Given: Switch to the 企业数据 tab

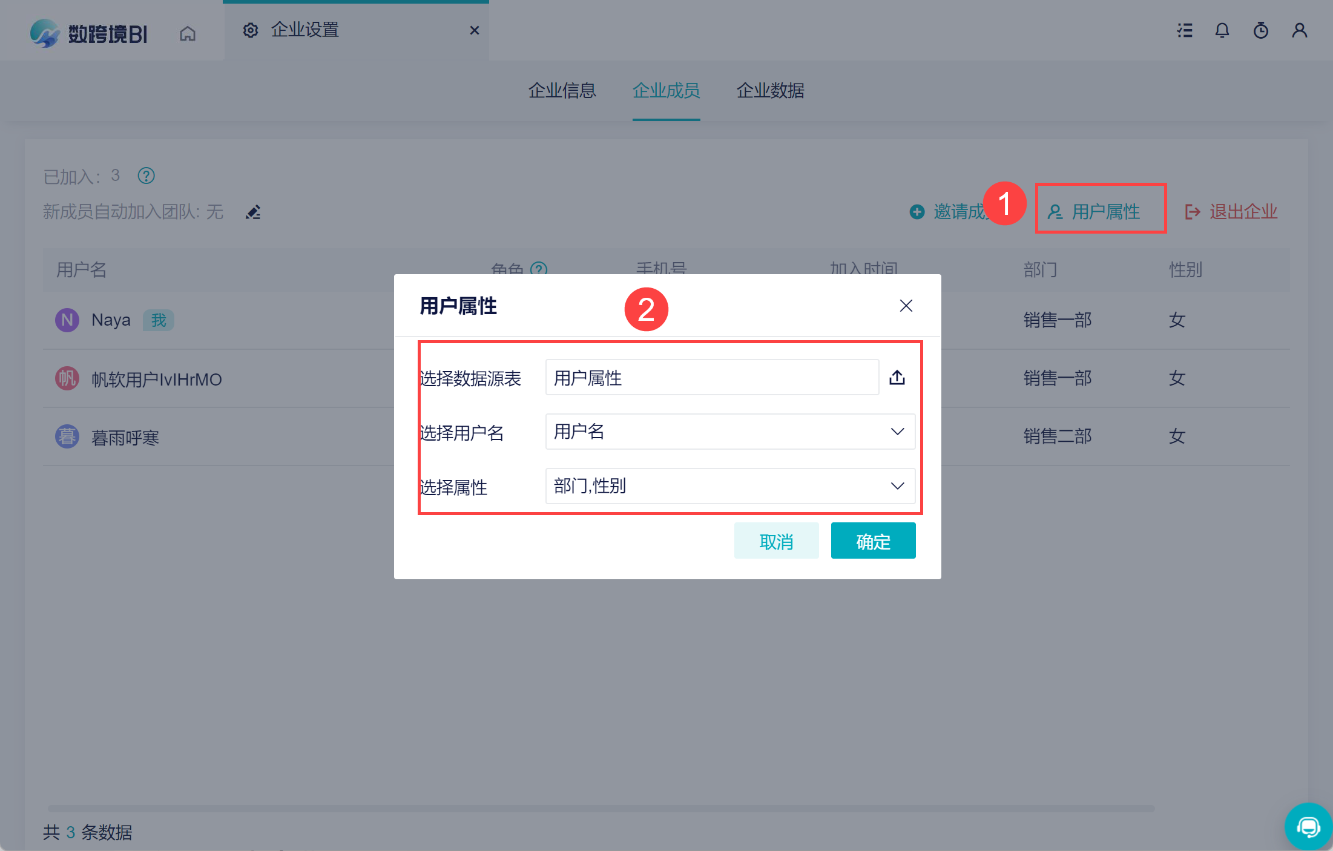Looking at the screenshot, I should (770, 91).
